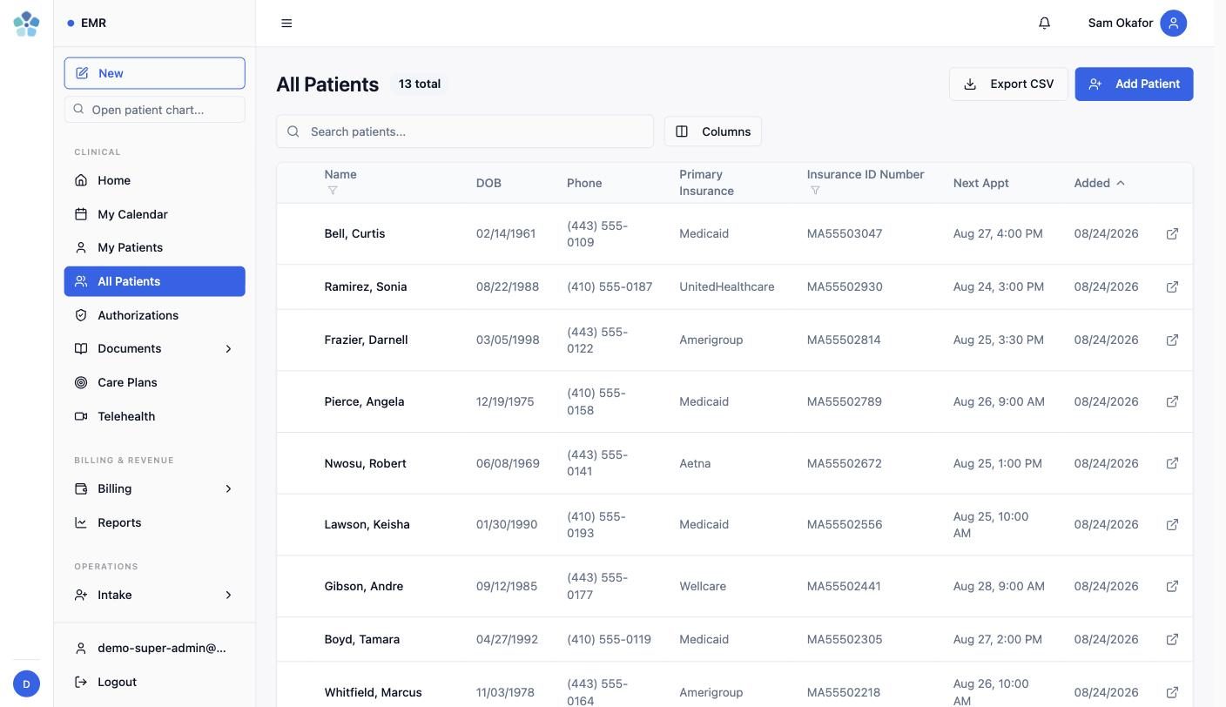
Task: Click the Primary Insurance column header
Action: 706,183
